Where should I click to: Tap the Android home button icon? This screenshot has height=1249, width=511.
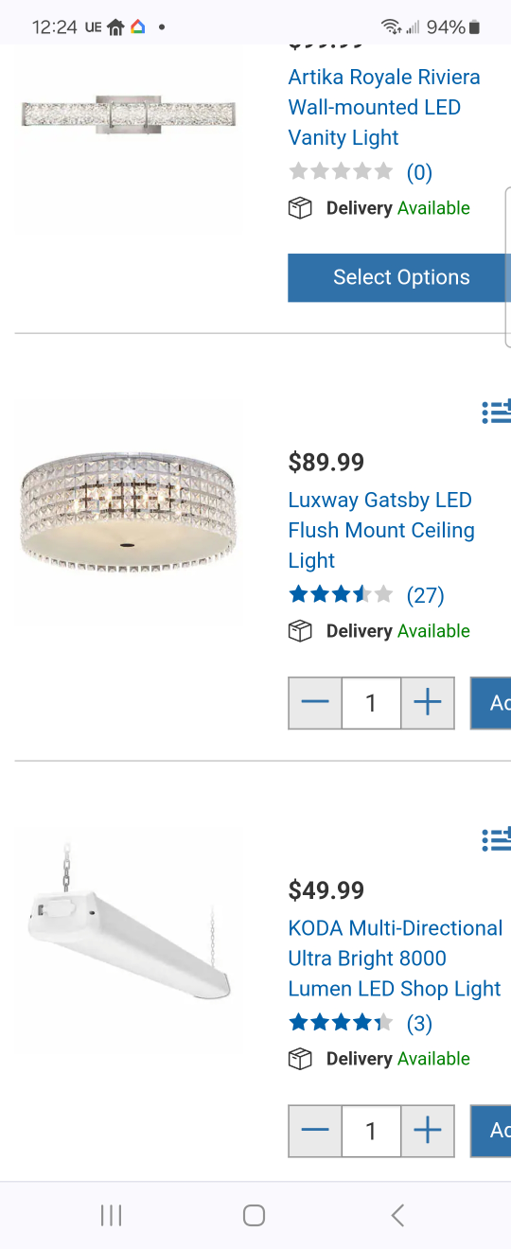point(254,1215)
